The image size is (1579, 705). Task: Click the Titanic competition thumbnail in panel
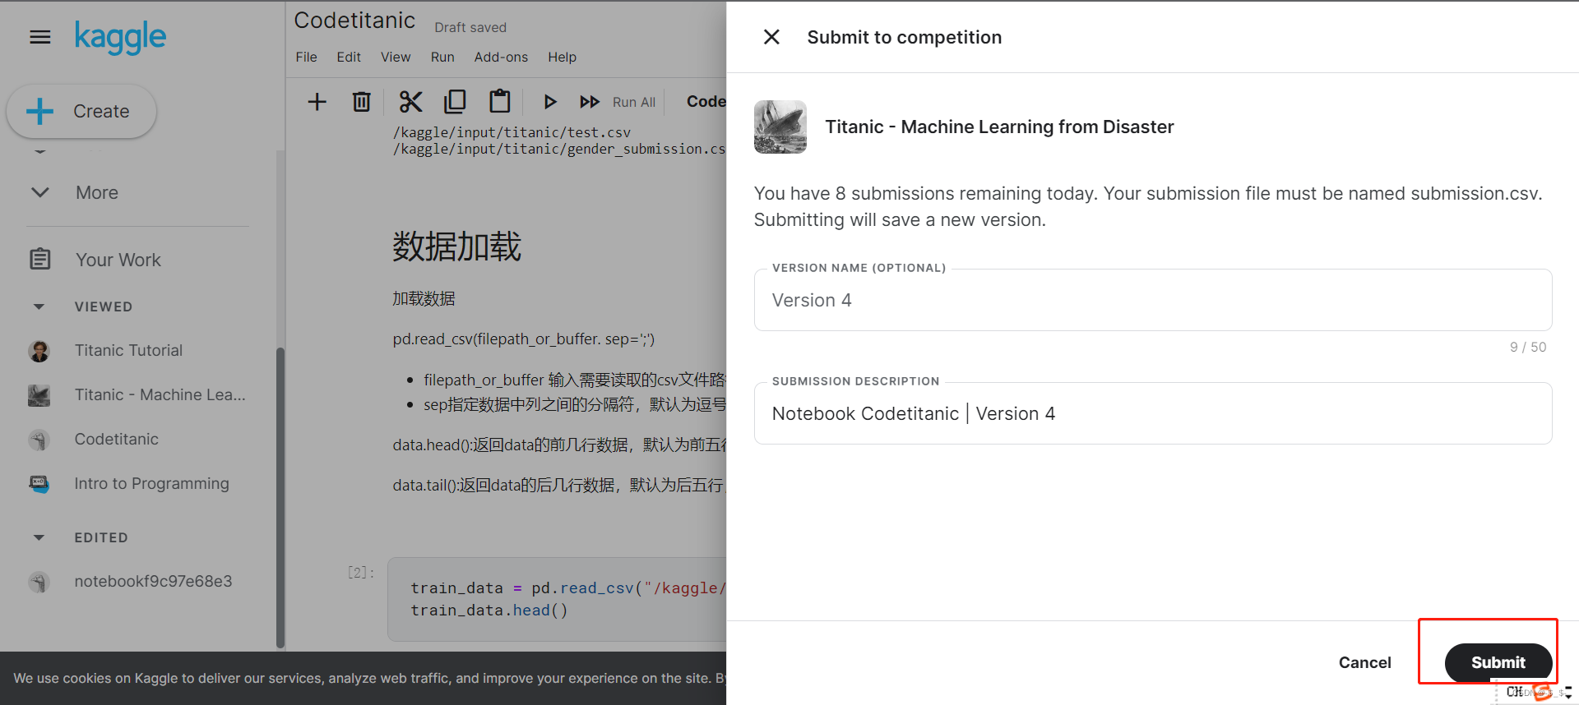click(780, 127)
